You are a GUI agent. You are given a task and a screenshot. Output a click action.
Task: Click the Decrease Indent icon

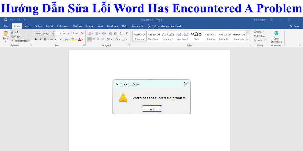click(111, 34)
